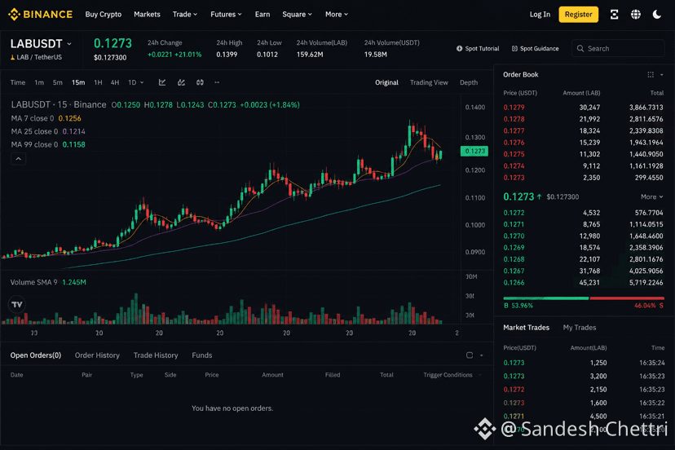Click the 0.1266 bid price row
Screen dimensions: 675x450
584,283
